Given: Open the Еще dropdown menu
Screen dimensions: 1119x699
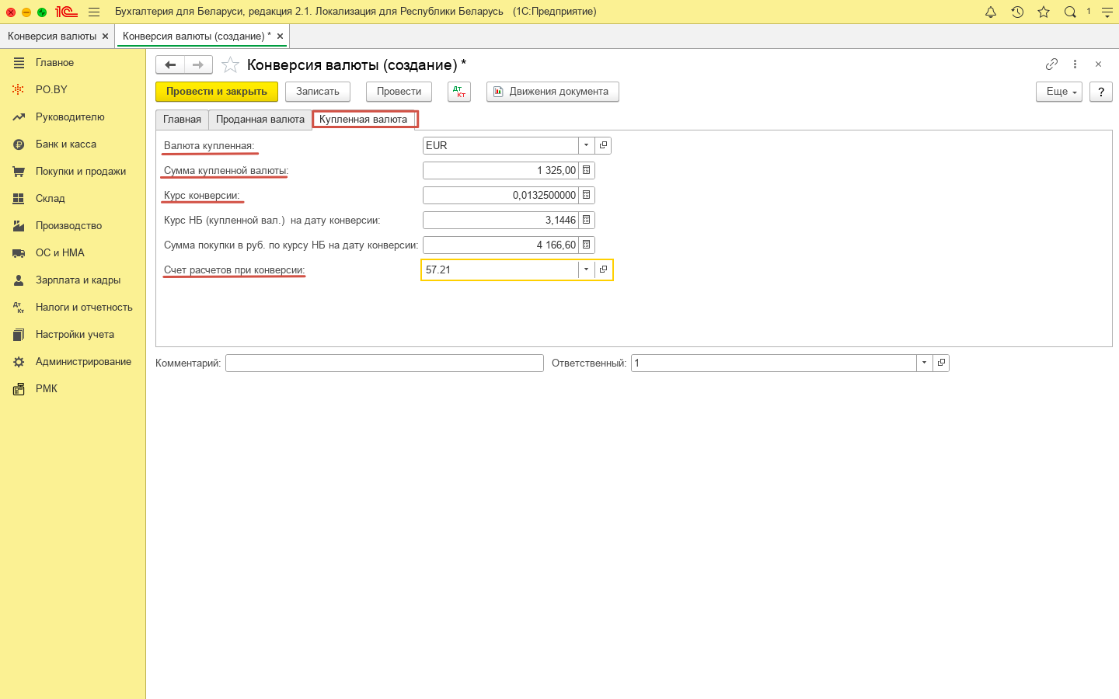Looking at the screenshot, I should tap(1058, 92).
